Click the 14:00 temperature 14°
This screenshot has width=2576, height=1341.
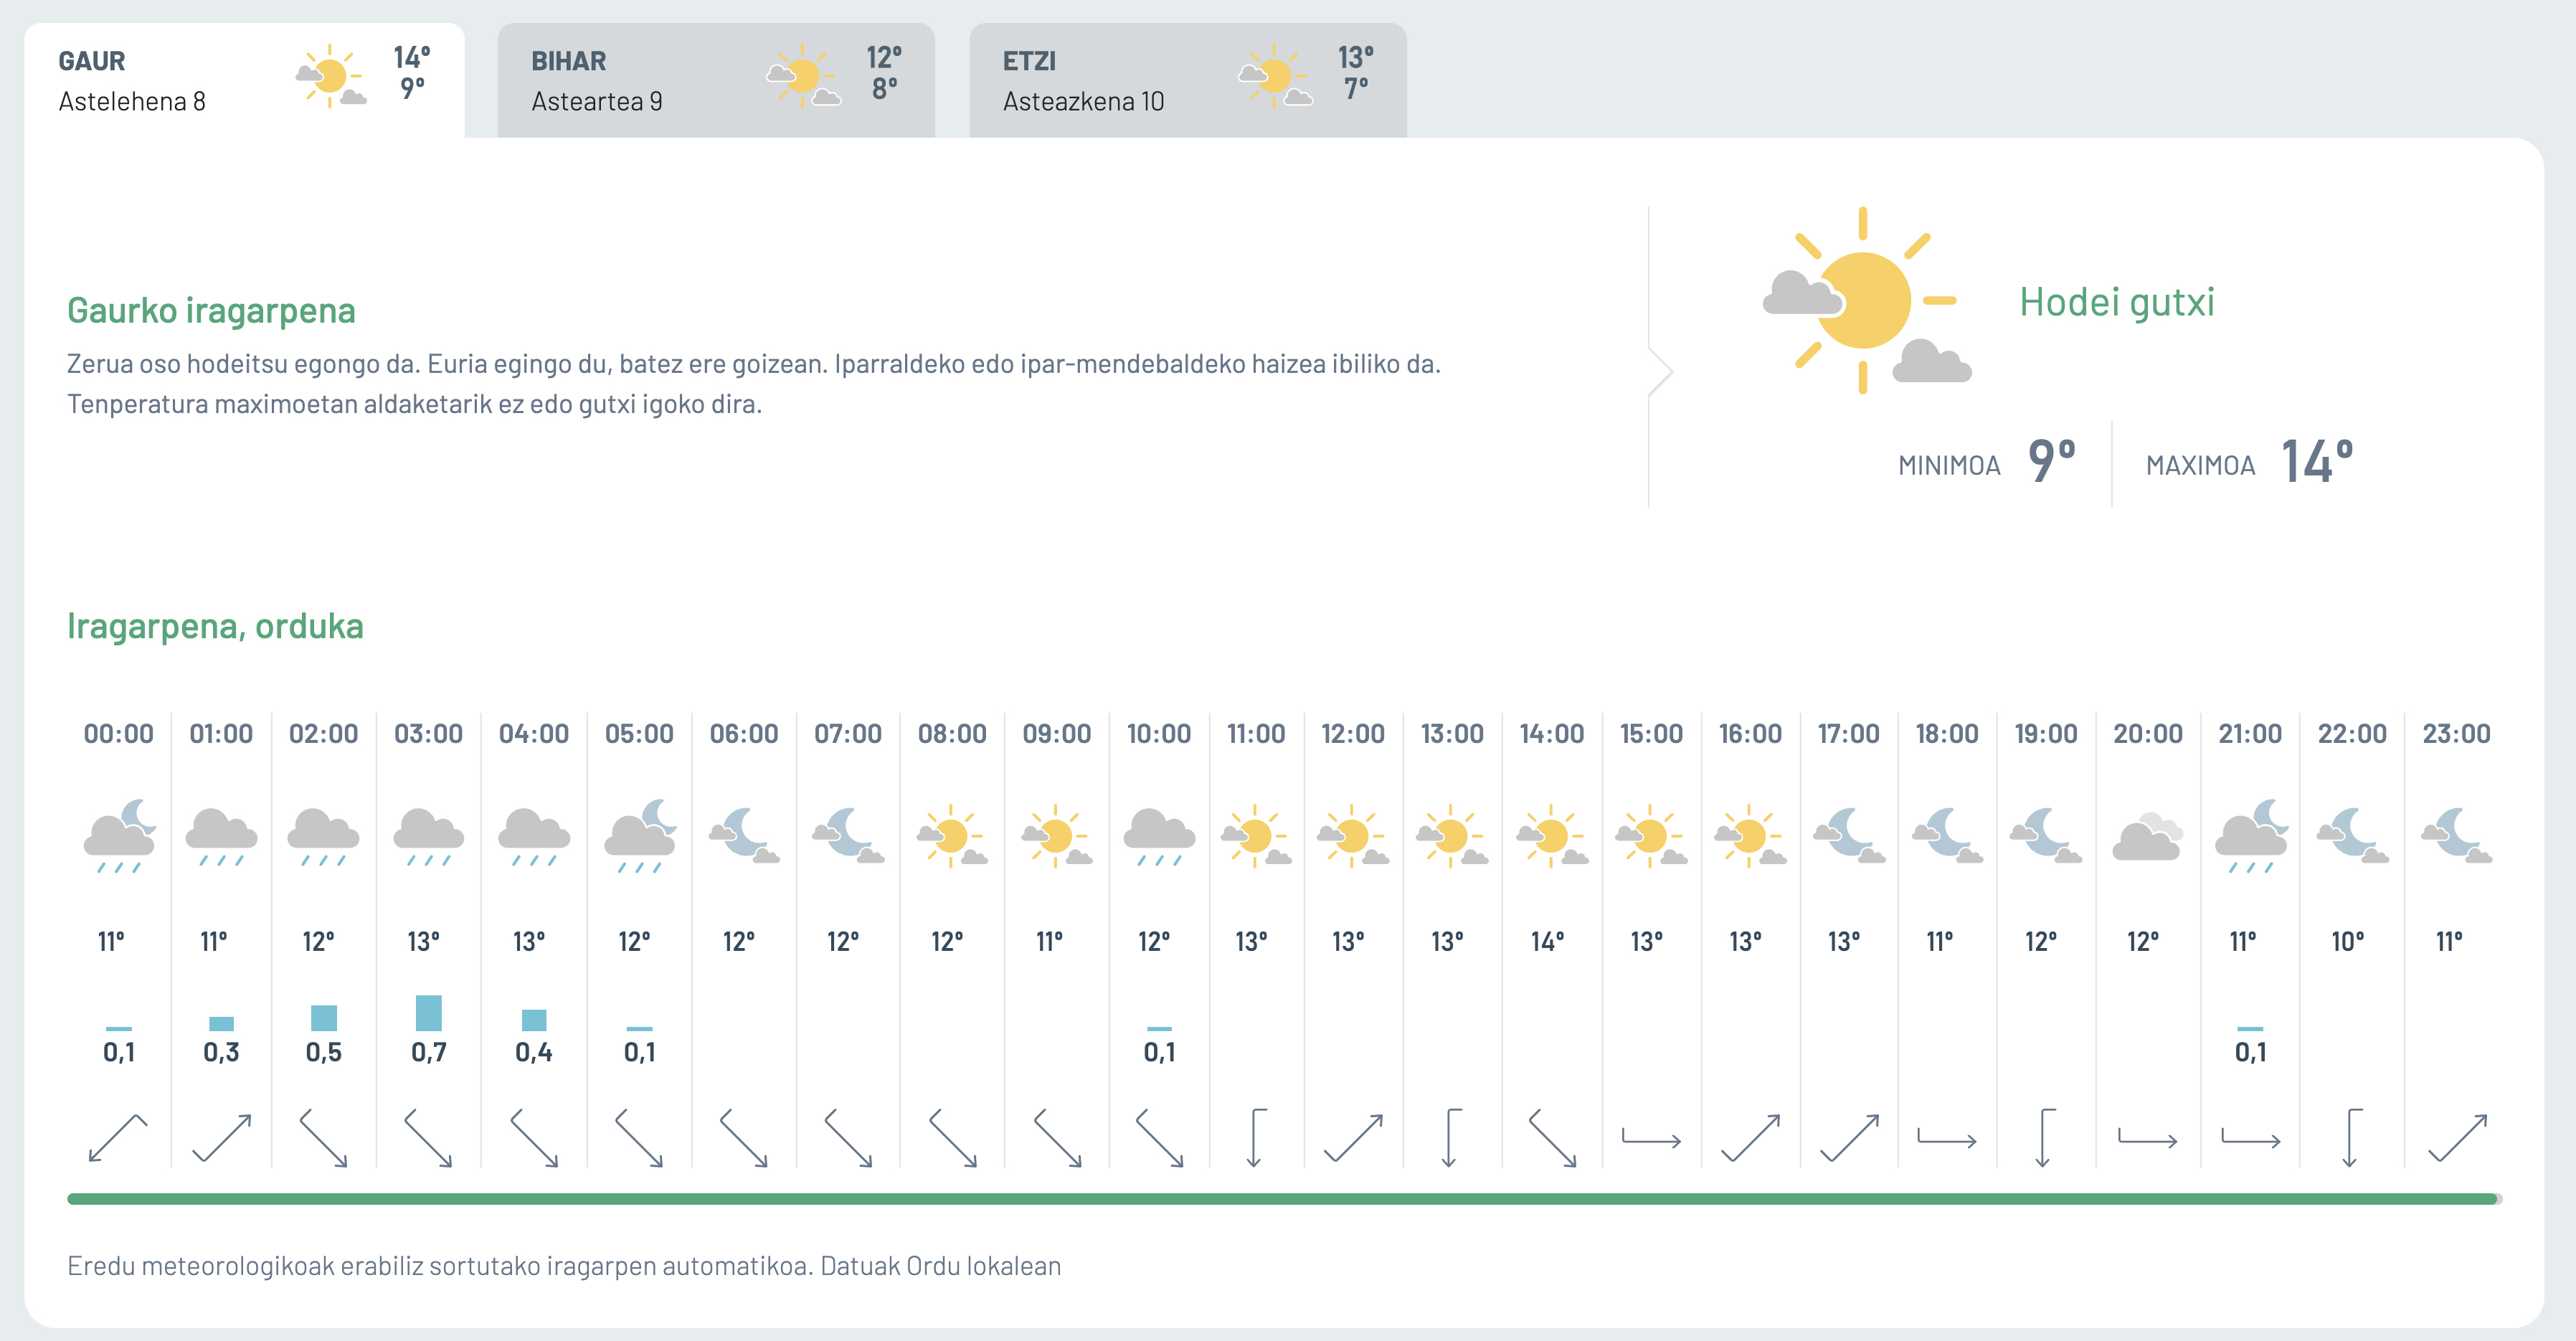coord(1548,941)
